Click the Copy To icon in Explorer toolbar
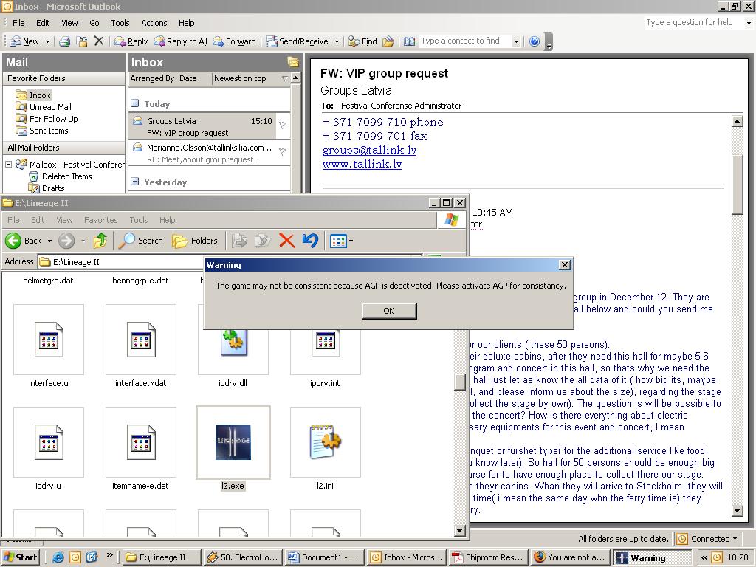The image size is (756, 567). point(263,240)
